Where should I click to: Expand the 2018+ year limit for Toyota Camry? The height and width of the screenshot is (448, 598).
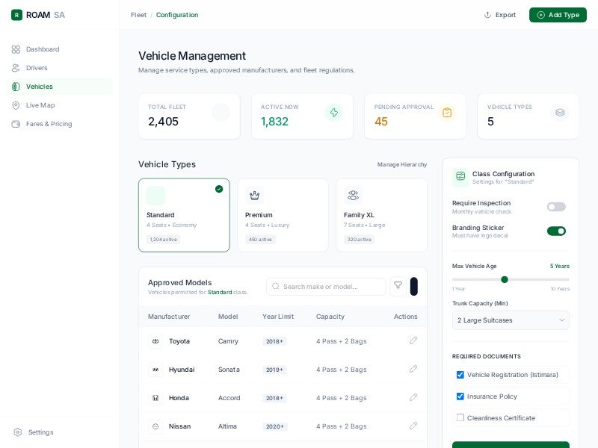pos(274,341)
